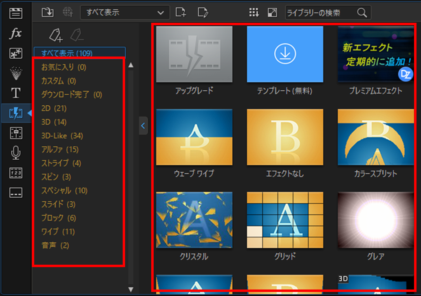Open the Chapter Room 123 icon
The height and width of the screenshot is (296, 421).
pos(16,173)
